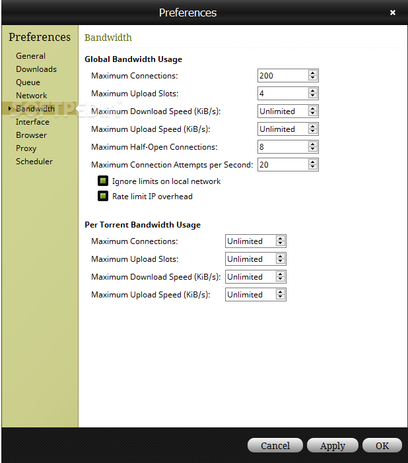Decrease Maximum Connection Attempts per Second
Image resolution: width=408 pixels, height=463 pixels.
[312, 167]
